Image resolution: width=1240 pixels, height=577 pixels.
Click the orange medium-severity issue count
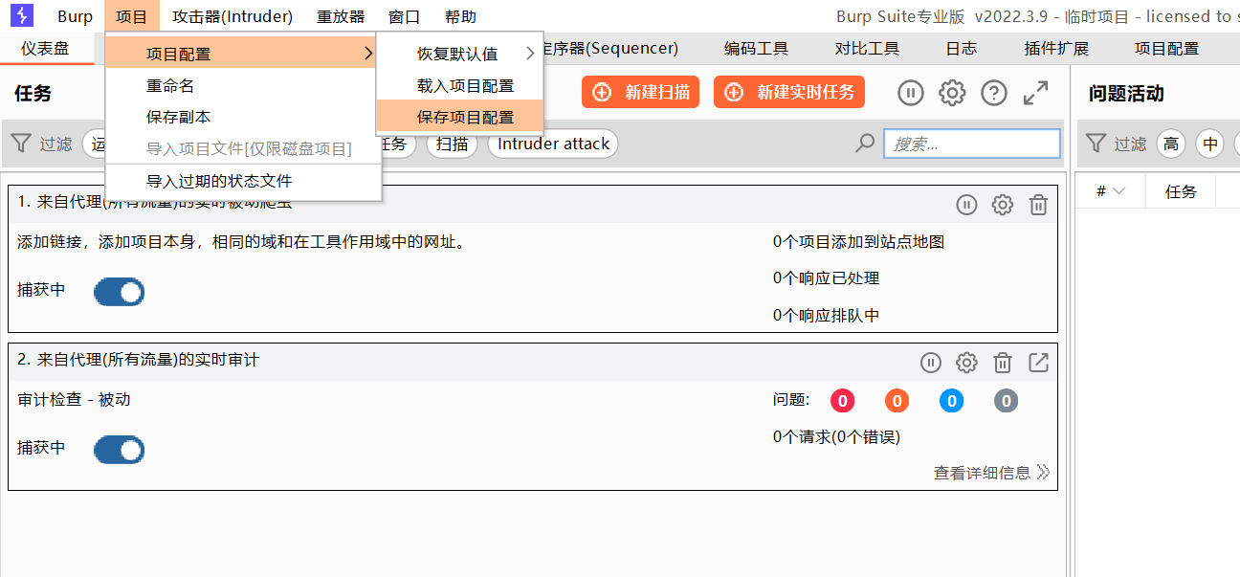(x=897, y=401)
